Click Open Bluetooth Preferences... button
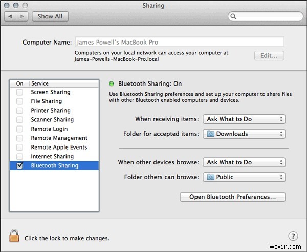The image size is (307, 252). coord(233,197)
